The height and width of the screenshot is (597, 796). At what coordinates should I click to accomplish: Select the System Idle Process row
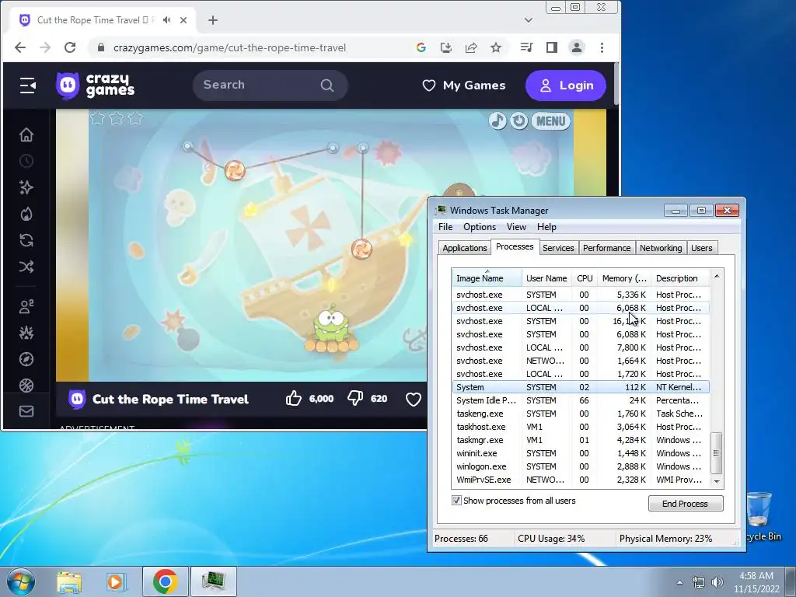(x=581, y=400)
